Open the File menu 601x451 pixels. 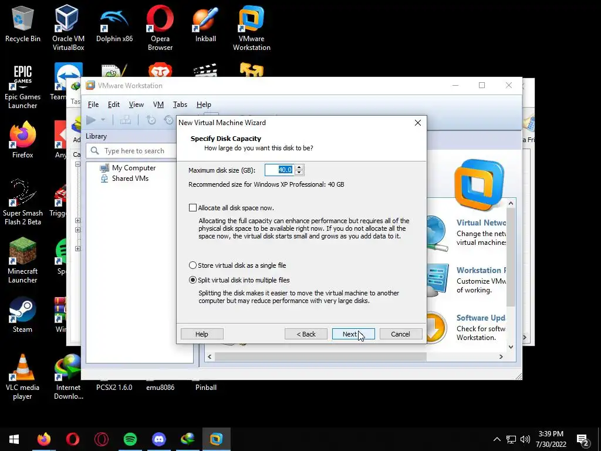click(93, 105)
